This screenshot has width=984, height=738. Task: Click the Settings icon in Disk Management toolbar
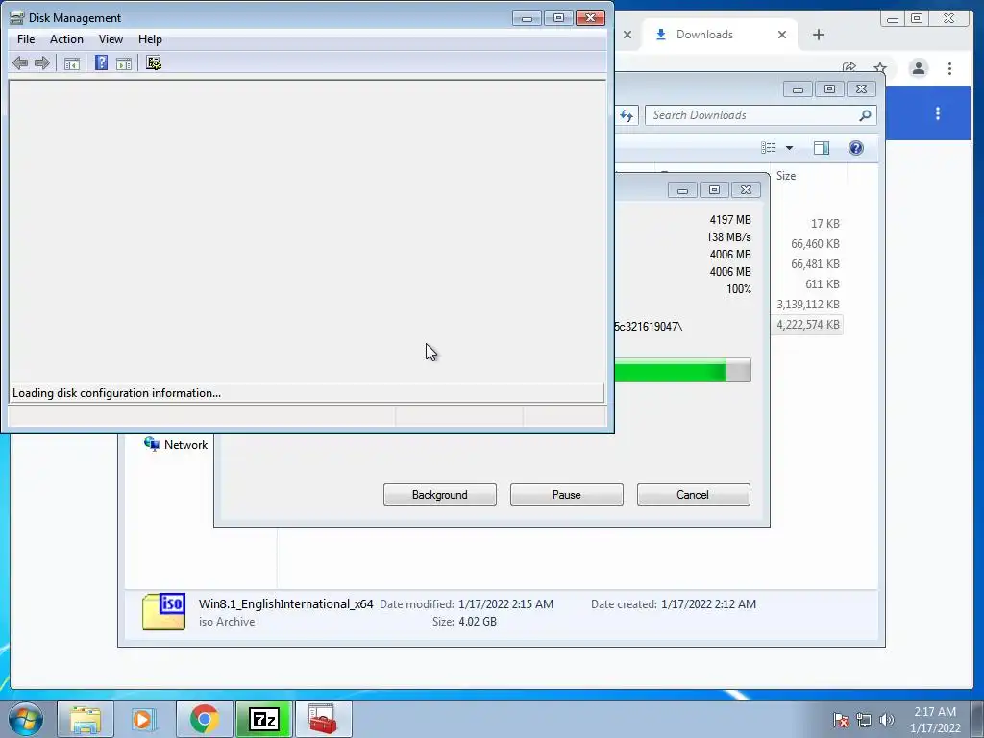point(154,62)
